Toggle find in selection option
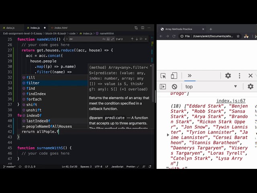This screenshot has width=257, height=193. (141, 39)
